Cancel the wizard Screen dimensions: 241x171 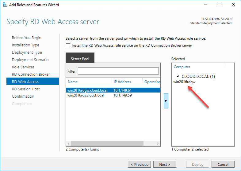click(223, 165)
